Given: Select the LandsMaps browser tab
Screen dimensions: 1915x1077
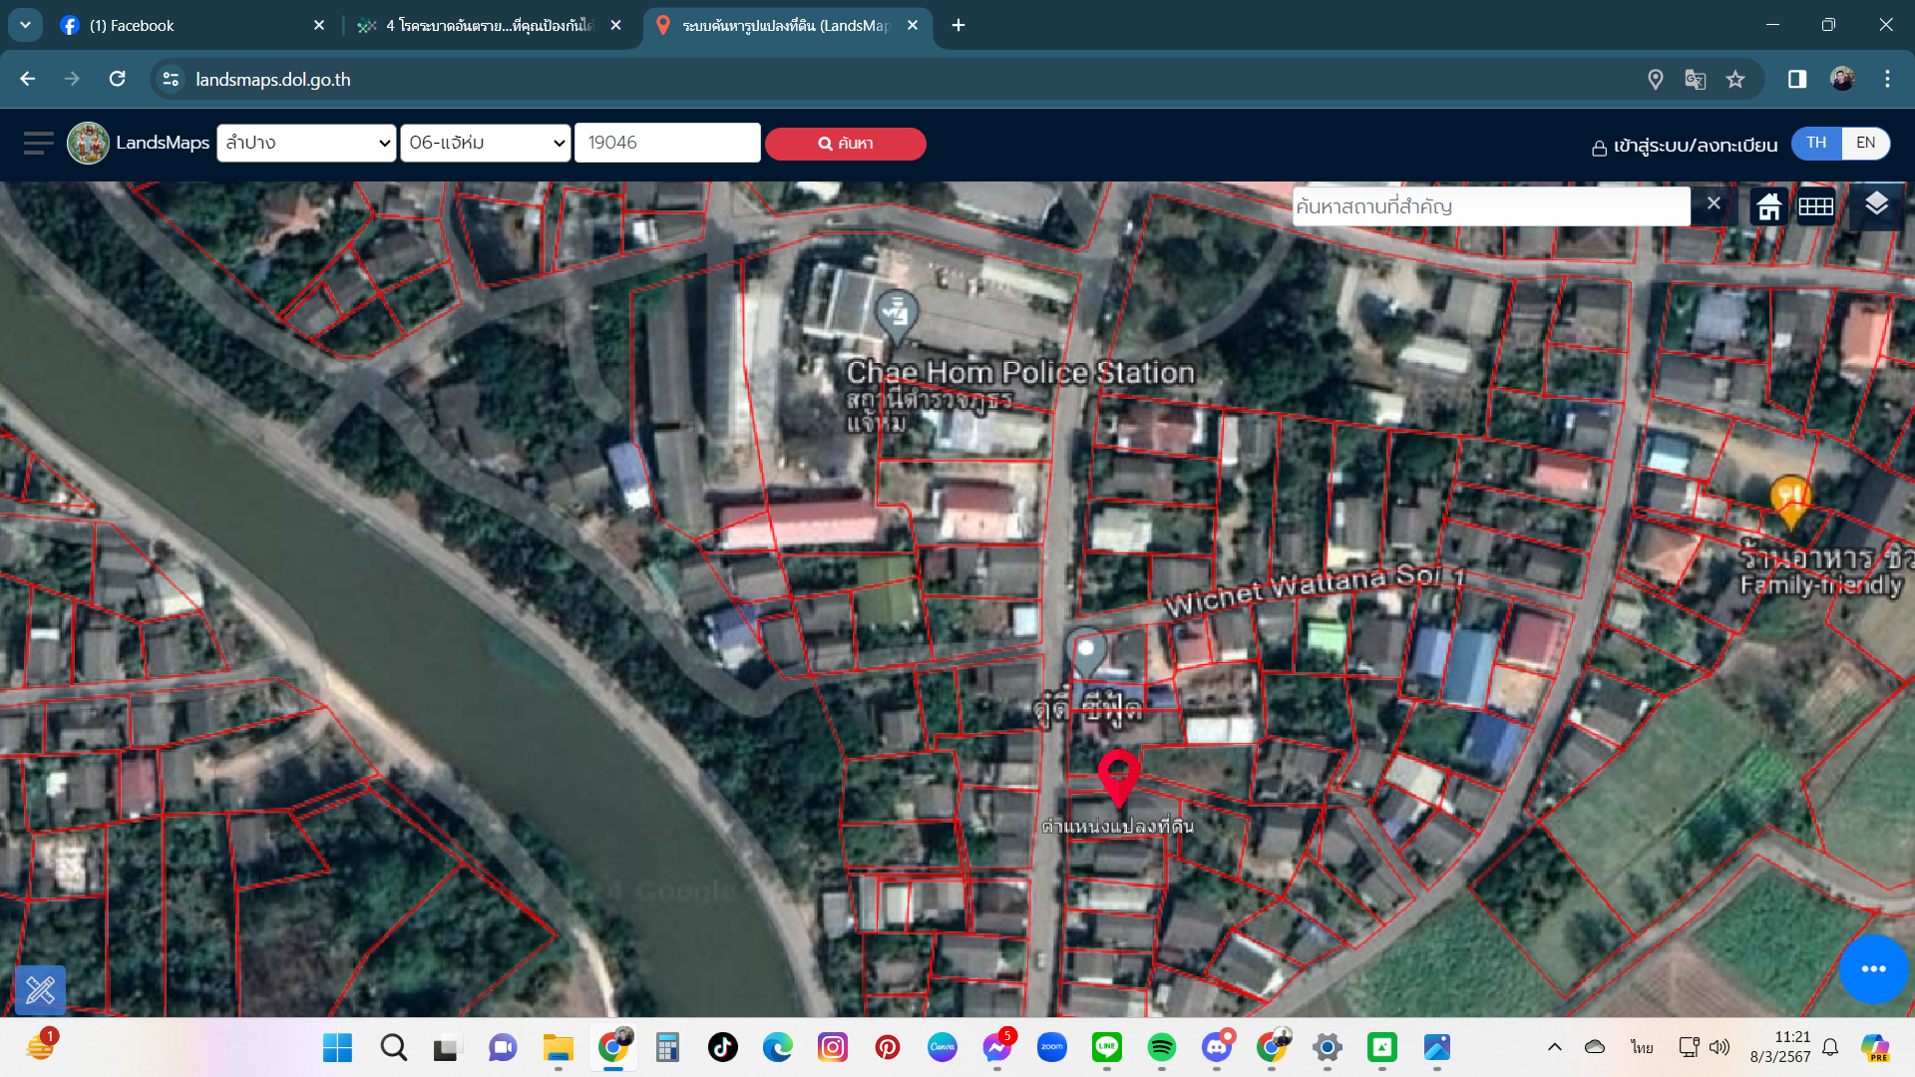Looking at the screenshot, I should [786, 26].
